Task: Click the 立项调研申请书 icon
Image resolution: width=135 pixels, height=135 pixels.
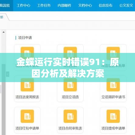Action: [113, 85]
